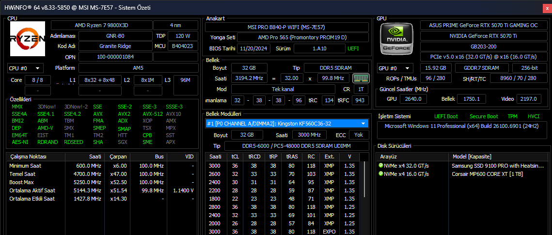Open the GPU #0 selector dropdown
The image size is (552, 235).
point(395,68)
